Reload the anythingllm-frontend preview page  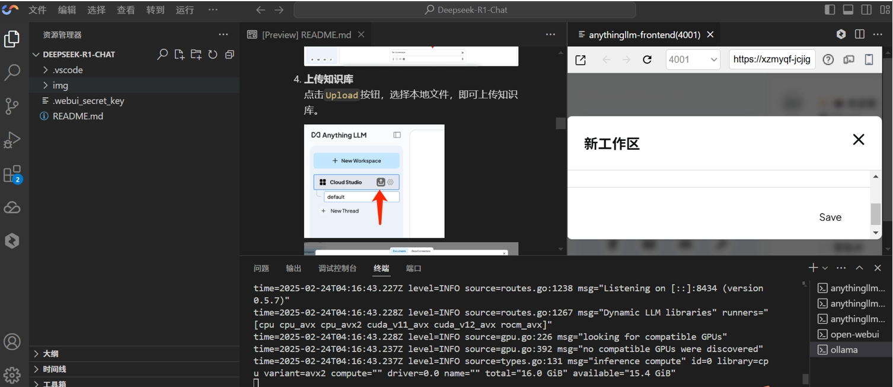(x=647, y=60)
